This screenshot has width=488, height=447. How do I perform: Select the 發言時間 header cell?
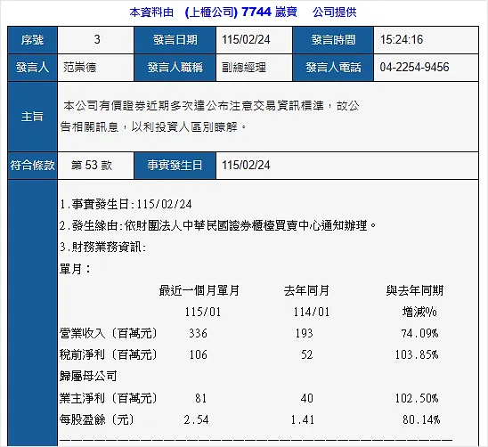[333, 40]
